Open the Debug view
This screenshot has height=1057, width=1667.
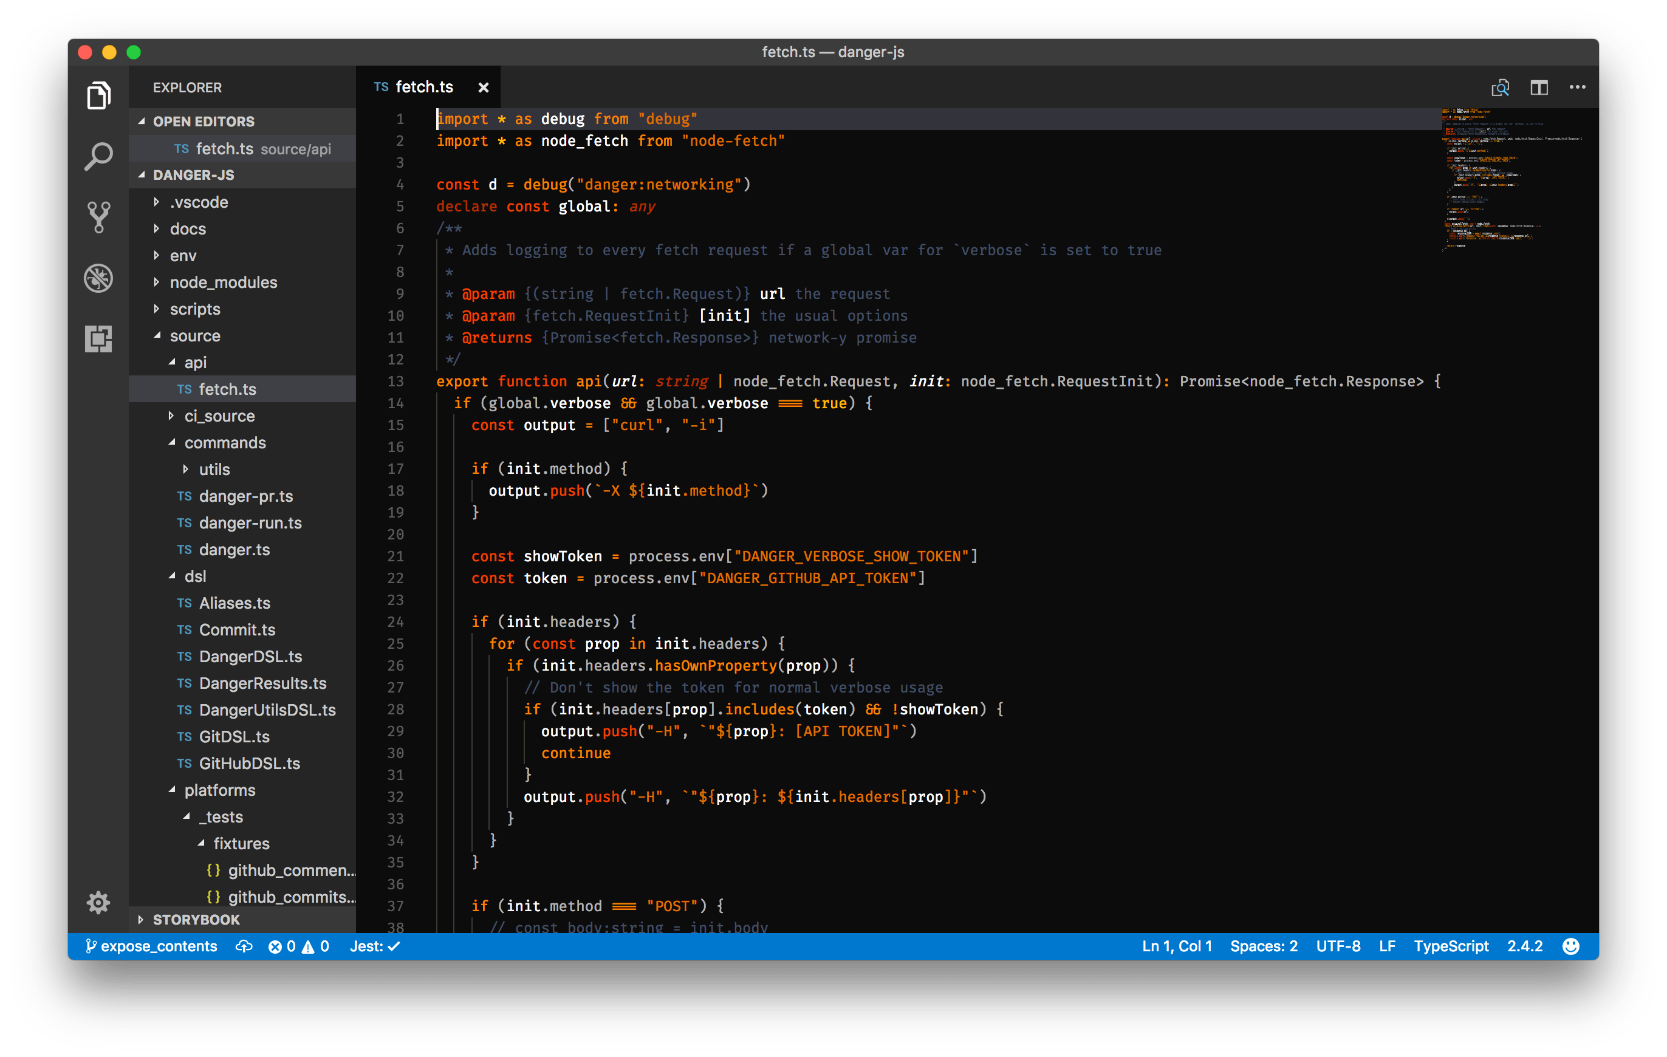pos(98,278)
